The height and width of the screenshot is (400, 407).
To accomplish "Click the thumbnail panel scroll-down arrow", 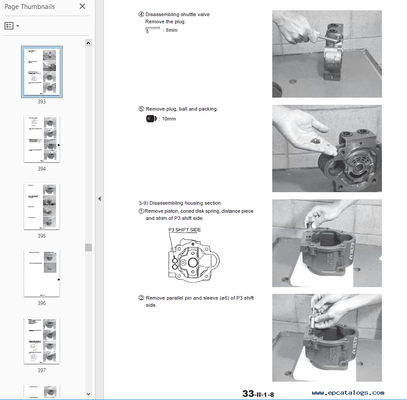I will coord(88,394).
